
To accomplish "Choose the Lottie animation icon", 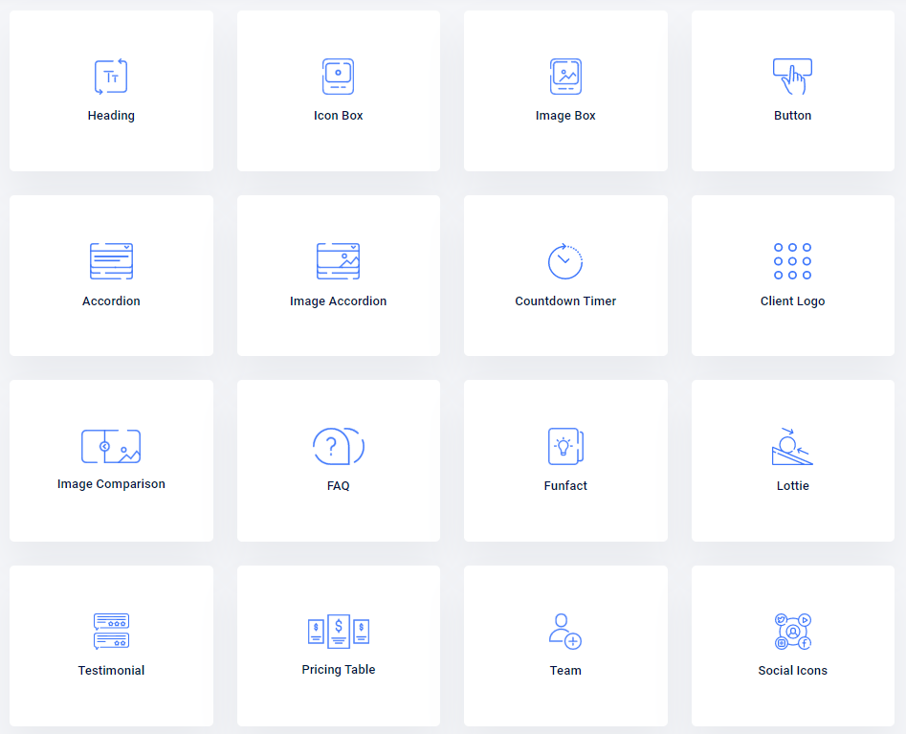I will coord(793,446).
